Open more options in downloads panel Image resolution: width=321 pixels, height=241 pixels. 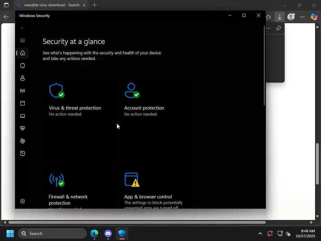coord(268,28)
